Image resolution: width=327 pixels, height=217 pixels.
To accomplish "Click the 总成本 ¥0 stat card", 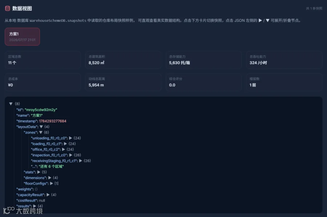I will [43, 82].
